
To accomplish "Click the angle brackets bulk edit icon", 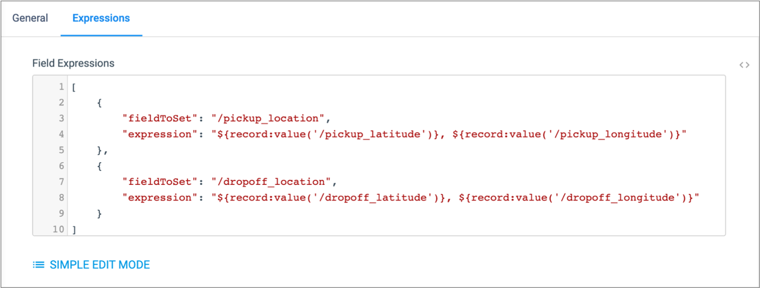I will click(x=744, y=65).
